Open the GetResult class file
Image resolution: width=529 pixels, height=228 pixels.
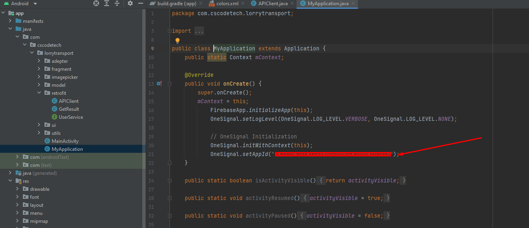point(69,109)
